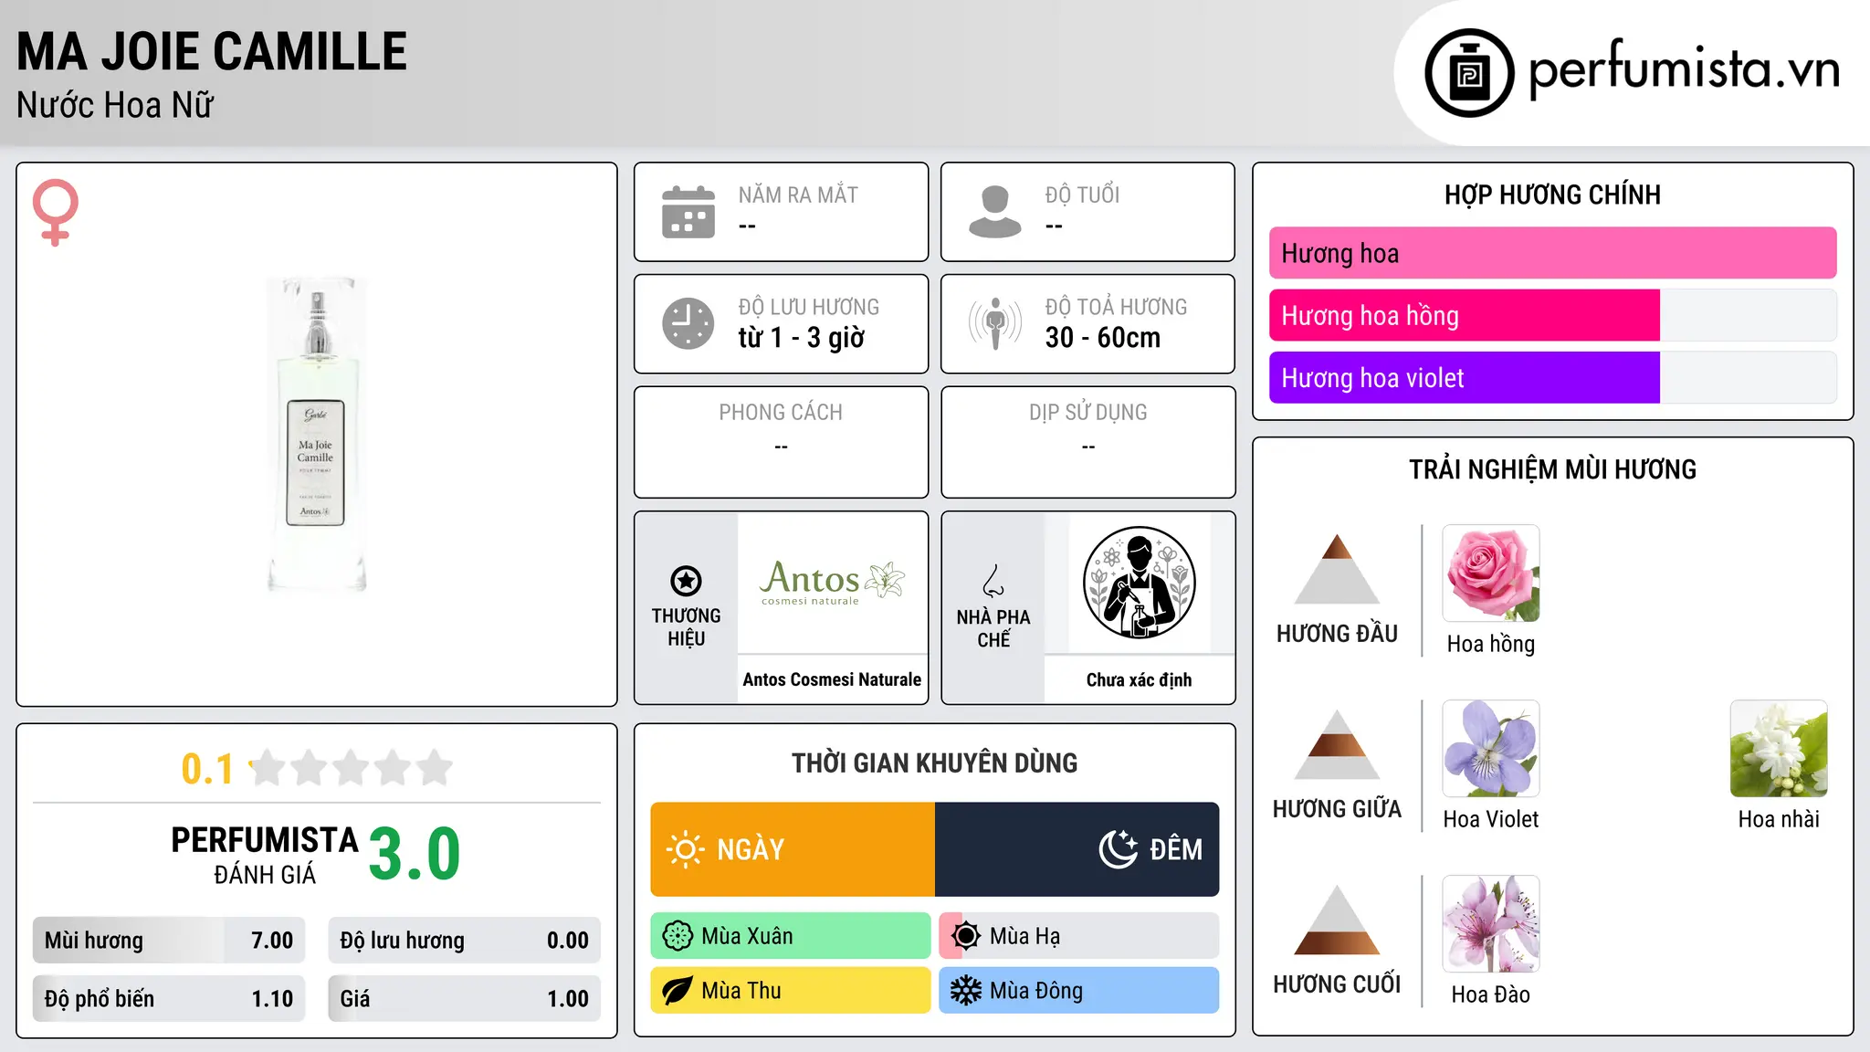This screenshot has width=1870, height=1052.
Task: Click the green 3.0 Perfumista rating
Action: pos(415,855)
